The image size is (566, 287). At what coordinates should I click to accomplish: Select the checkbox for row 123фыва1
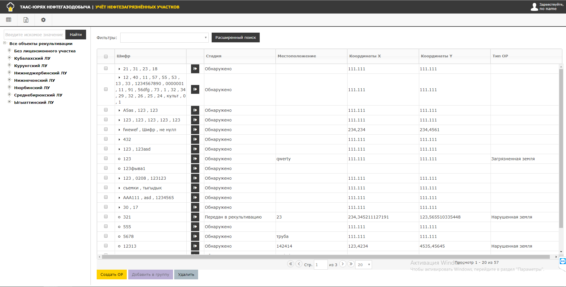click(x=106, y=168)
